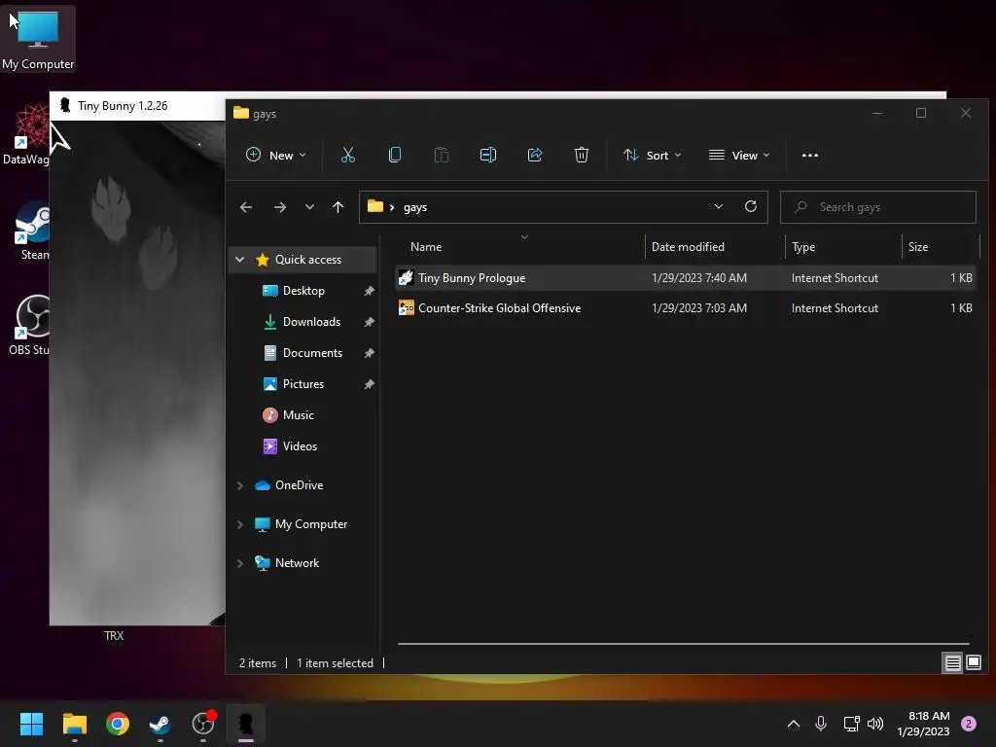996x747 pixels.
Task: Open File Explorer from the taskbar
Action: click(x=74, y=724)
